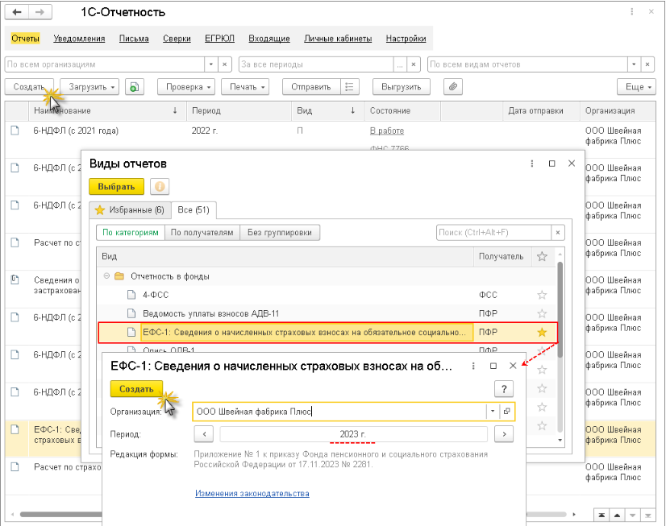Open the list icon next to Отправить
Image resolution: width=666 pixels, height=526 pixels.
350,87
